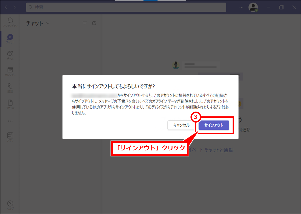
Task: Expand the チャット header dropdown chevron
Action: (48, 23)
